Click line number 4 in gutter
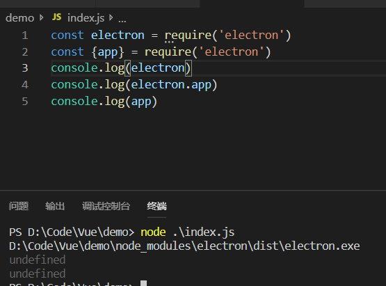This screenshot has height=286, width=386. [25, 85]
